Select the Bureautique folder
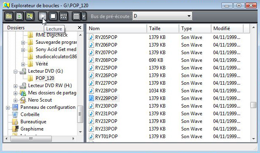This screenshot has width=260, height=153. 33,122
